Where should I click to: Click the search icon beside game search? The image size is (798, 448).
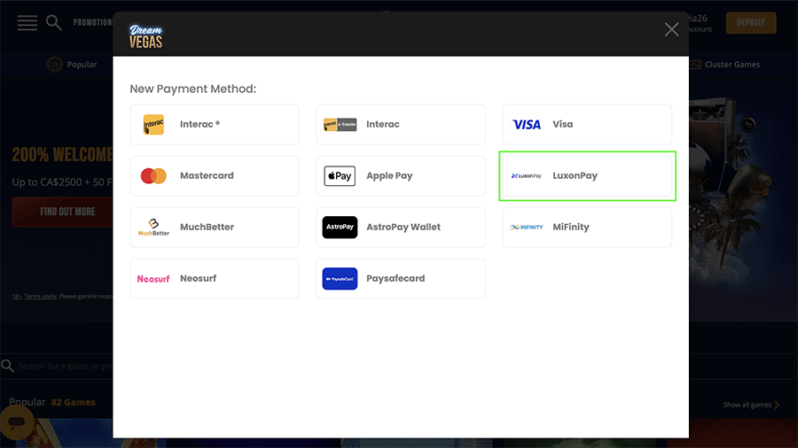point(8,366)
